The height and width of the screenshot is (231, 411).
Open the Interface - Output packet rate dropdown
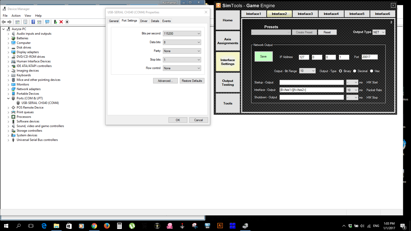352,90
